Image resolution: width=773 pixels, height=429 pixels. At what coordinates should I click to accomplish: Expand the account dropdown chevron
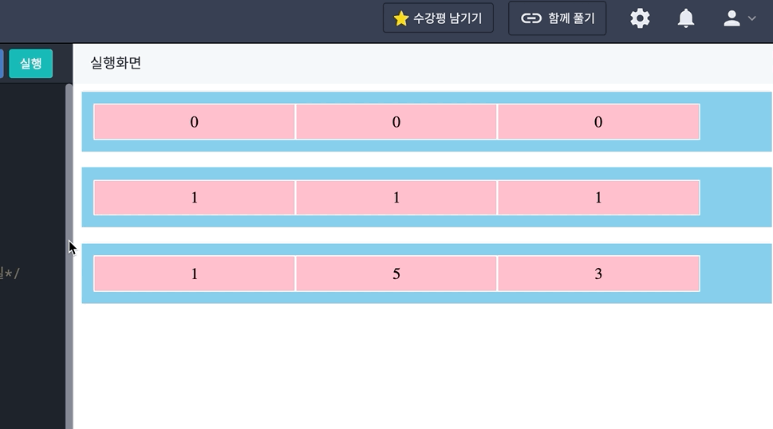(751, 18)
